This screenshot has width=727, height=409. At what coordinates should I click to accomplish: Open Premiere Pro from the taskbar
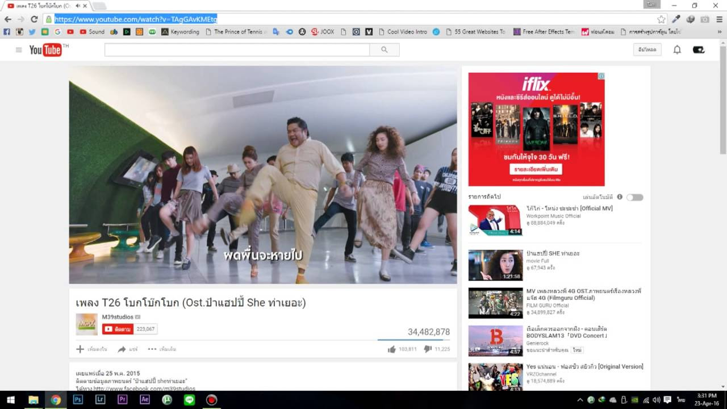click(122, 400)
